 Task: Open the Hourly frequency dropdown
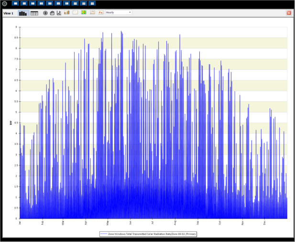(119, 12)
